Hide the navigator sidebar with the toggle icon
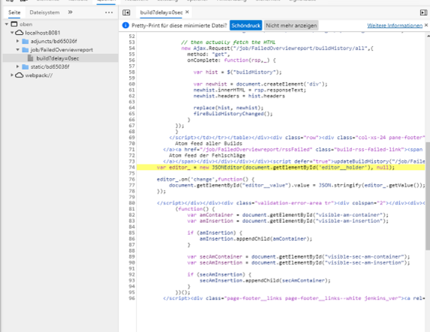Screen dimensions: 430x332 coord(126,13)
